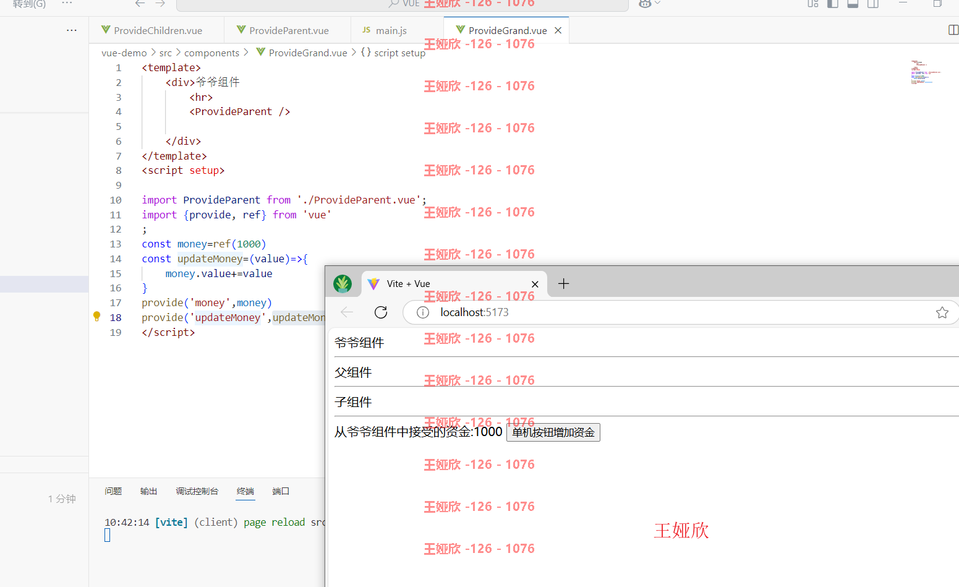Open the 输出 panel tab
The width and height of the screenshot is (959, 587).
pyautogui.click(x=148, y=491)
